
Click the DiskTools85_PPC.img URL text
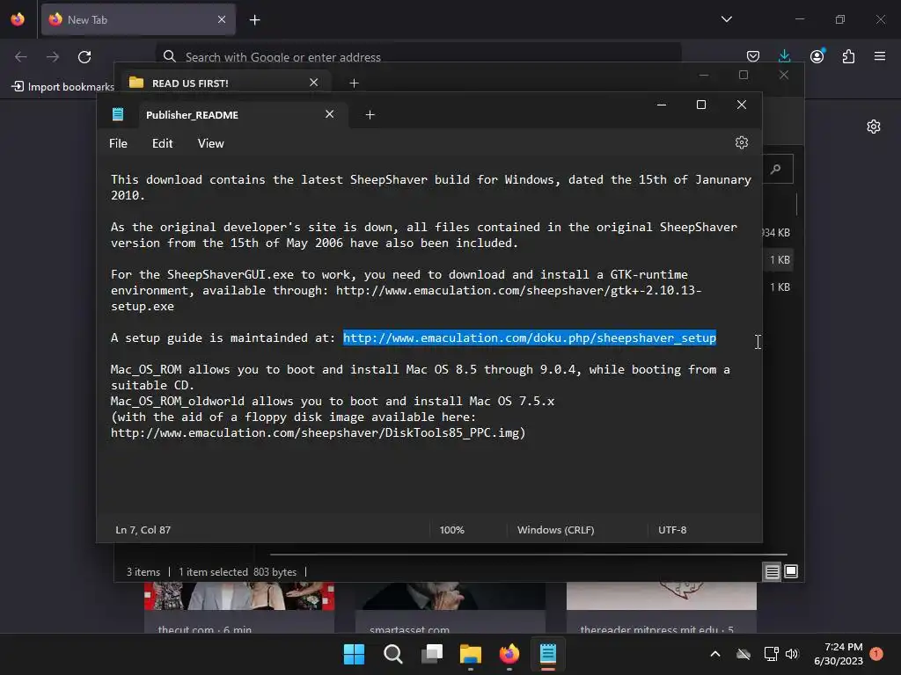pyautogui.click(x=317, y=432)
